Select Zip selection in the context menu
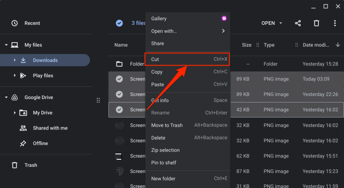The image size is (344, 188). [x=165, y=150]
